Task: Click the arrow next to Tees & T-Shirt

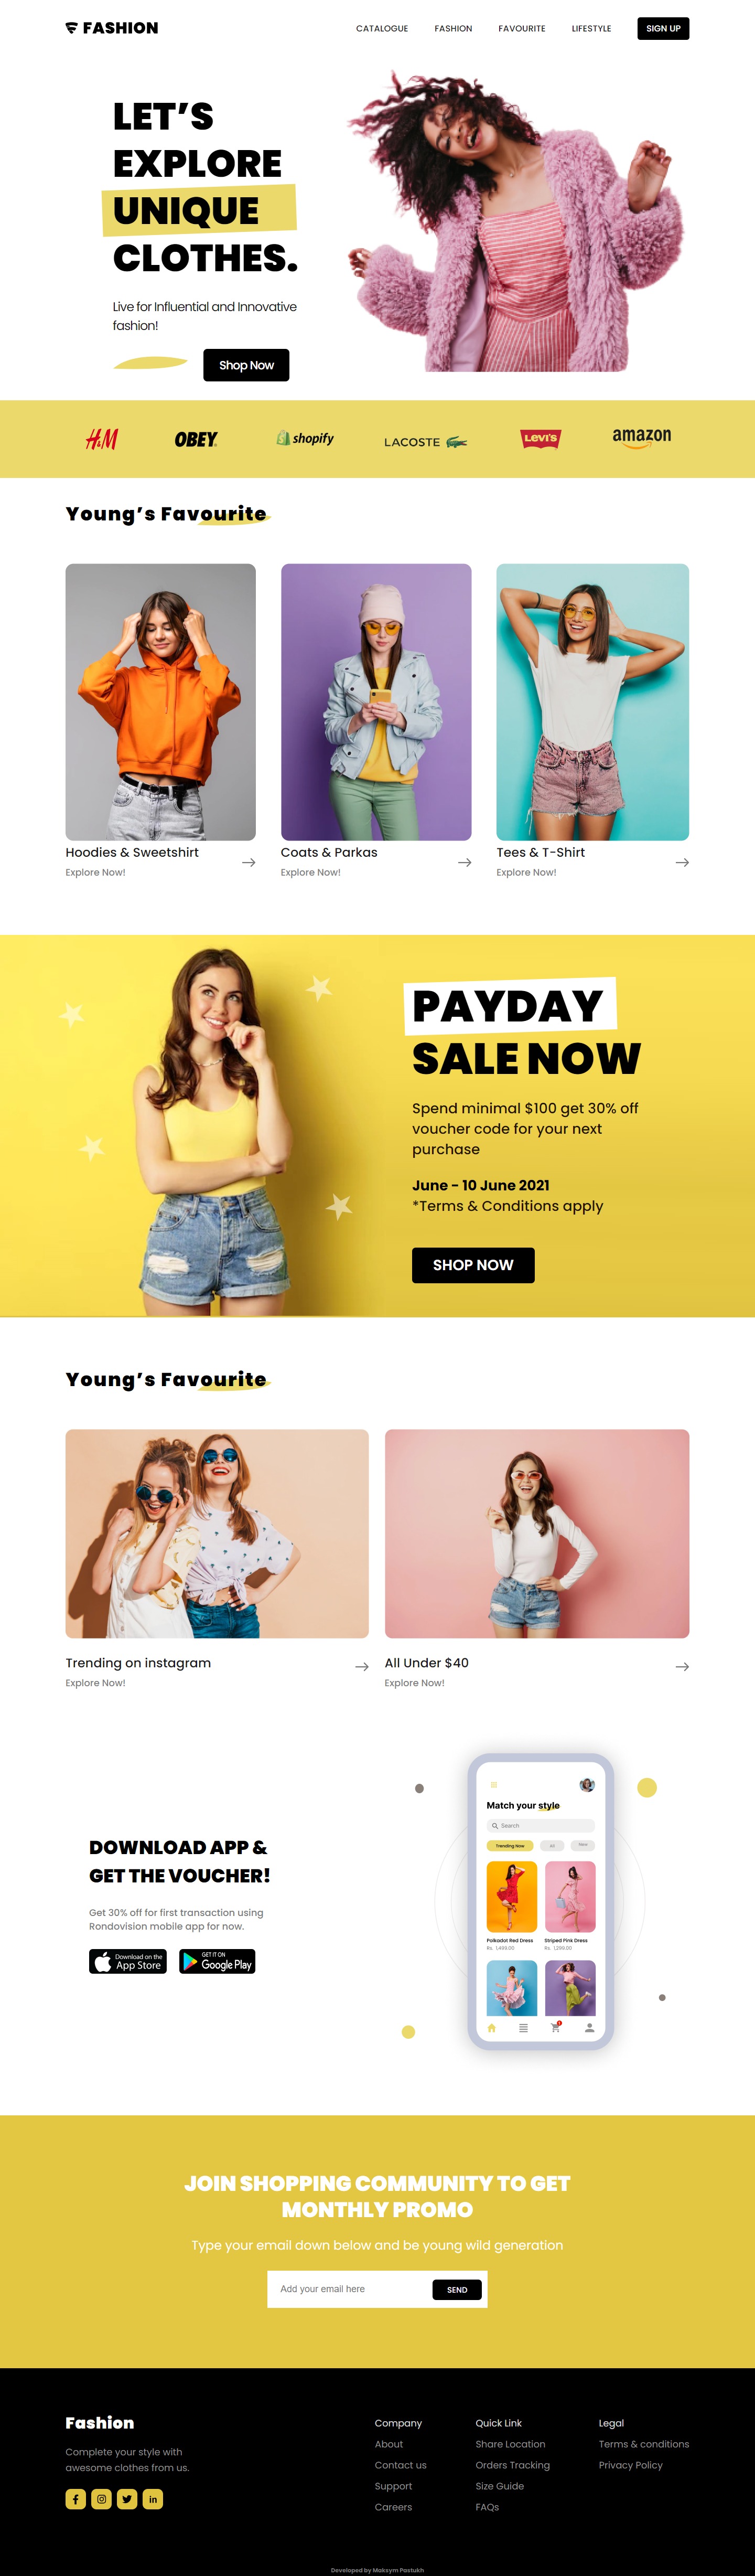Action: click(x=682, y=862)
